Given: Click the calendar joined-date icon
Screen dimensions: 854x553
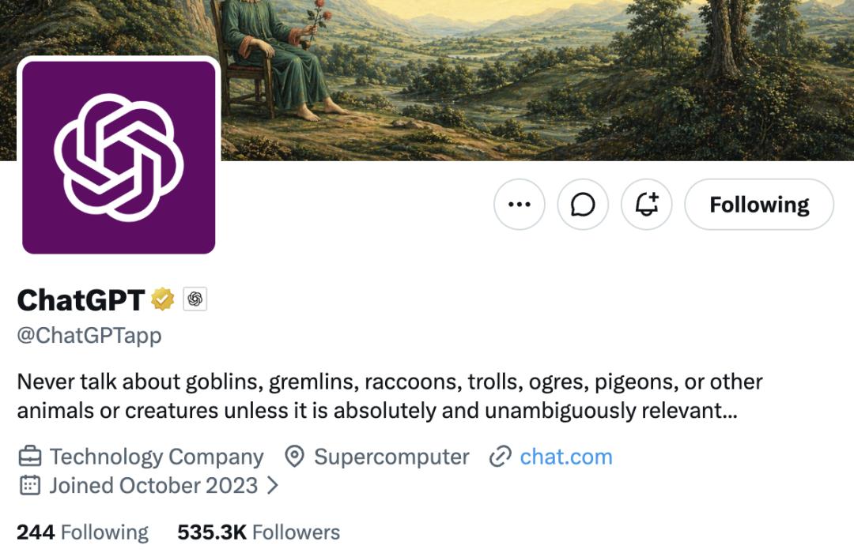Looking at the screenshot, I should 30,485.
